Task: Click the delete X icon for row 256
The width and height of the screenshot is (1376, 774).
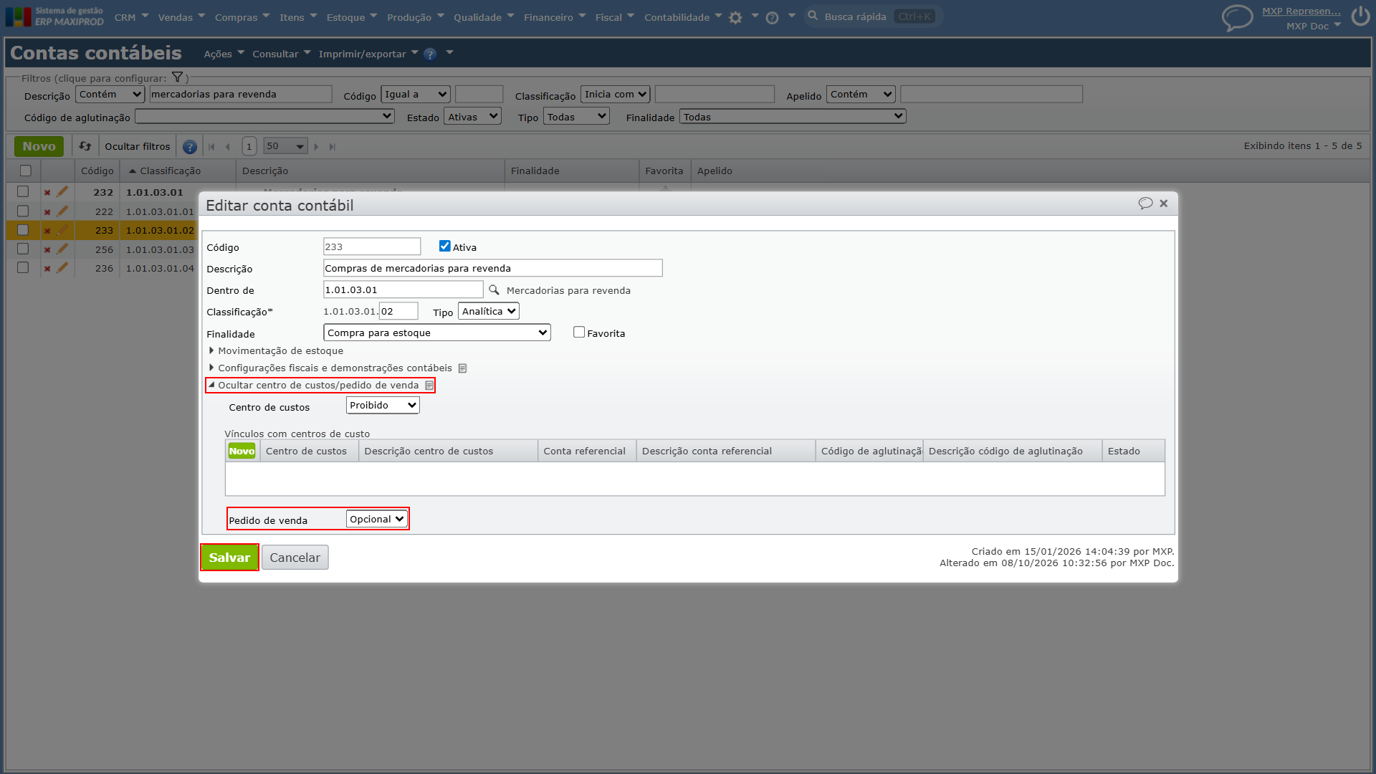Action: coord(47,250)
